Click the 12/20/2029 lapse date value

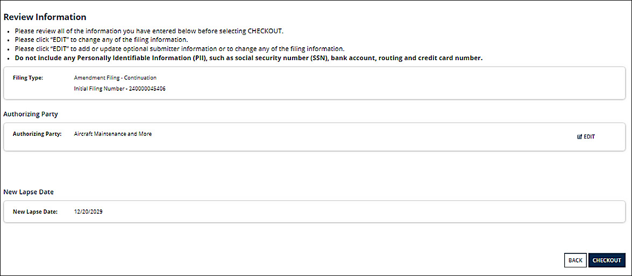(88, 211)
